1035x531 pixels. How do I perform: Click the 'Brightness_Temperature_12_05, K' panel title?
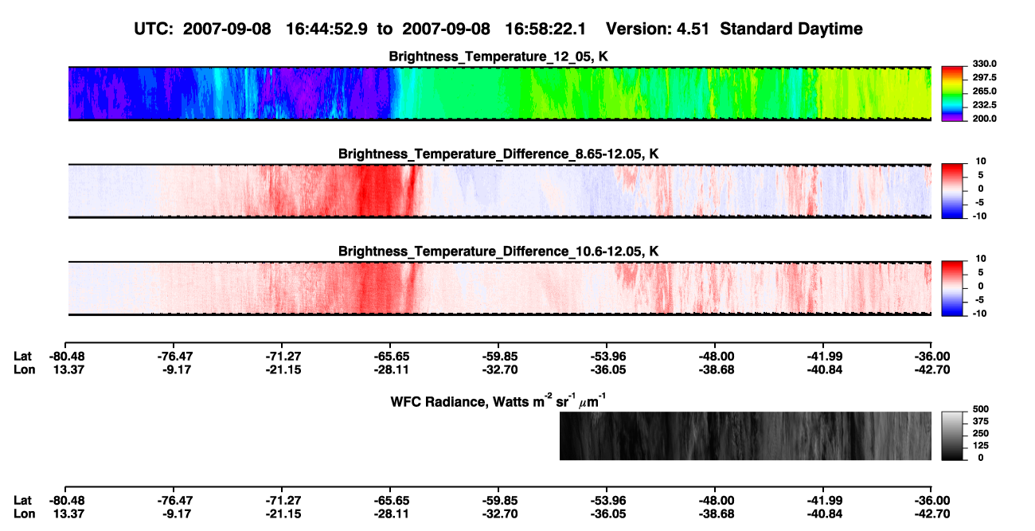click(499, 57)
